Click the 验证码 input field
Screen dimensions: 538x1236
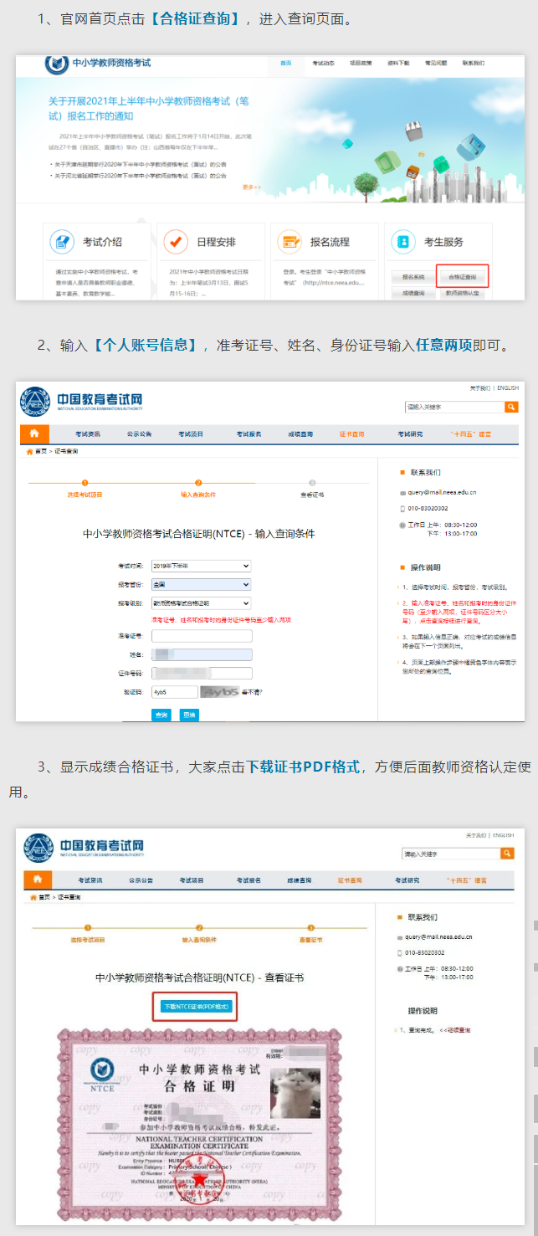click(x=174, y=692)
